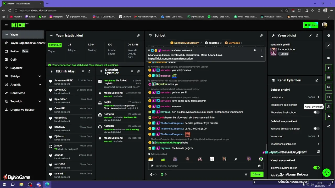Viewport: 335px width, 188px height.
Task: Click TheTensaZangetsu username in LŞFSDJHGKLŞSDF message
Action: coord(172,129)
